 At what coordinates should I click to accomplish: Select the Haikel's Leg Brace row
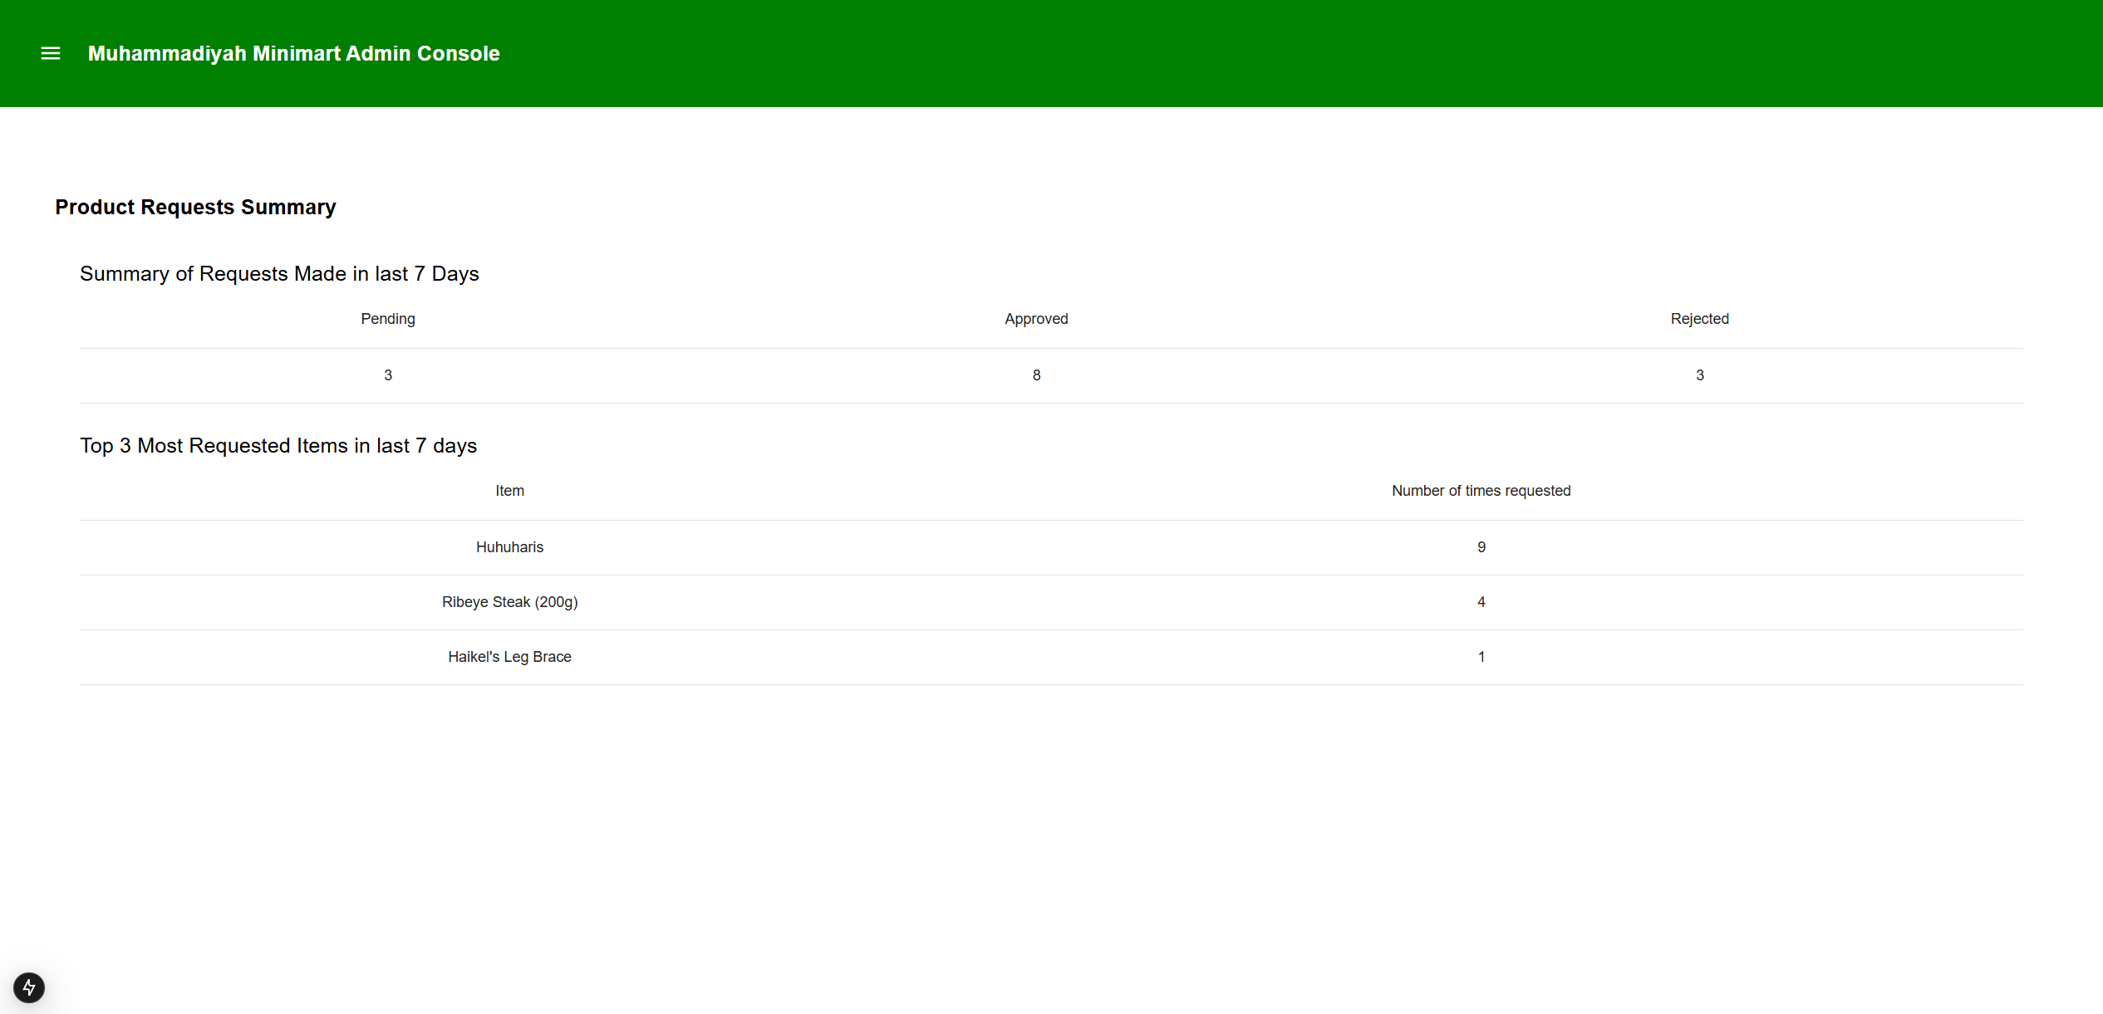point(509,657)
